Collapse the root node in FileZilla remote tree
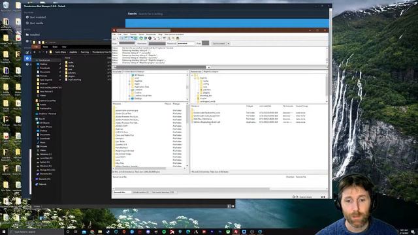This screenshot has height=235, width=418. point(192,75)
